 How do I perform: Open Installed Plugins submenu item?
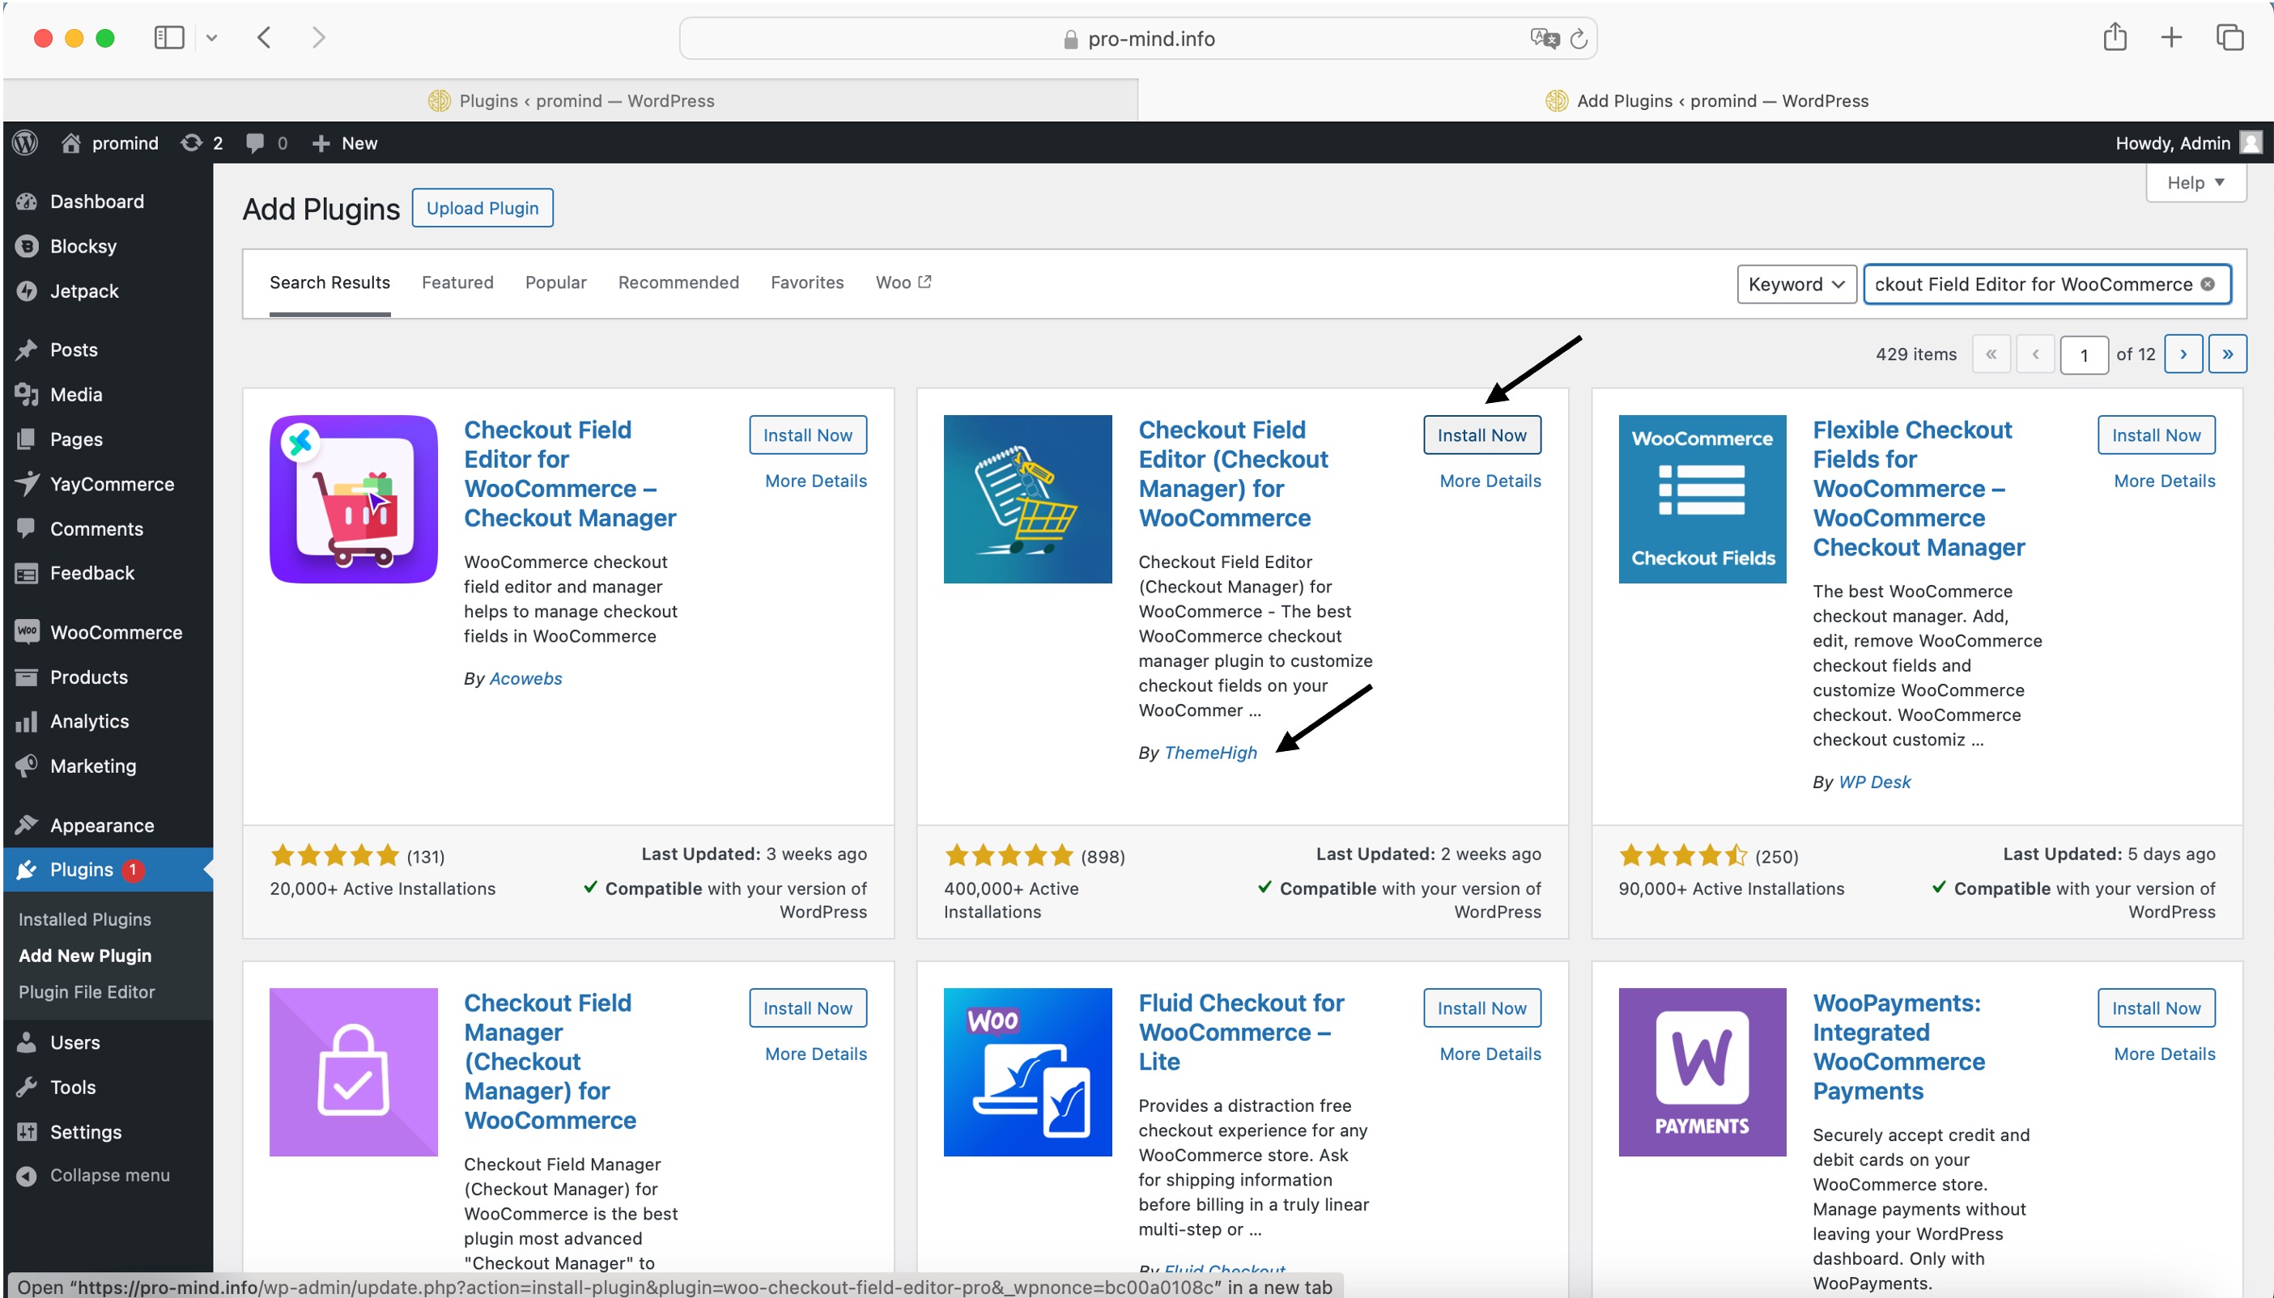(85, 919)
